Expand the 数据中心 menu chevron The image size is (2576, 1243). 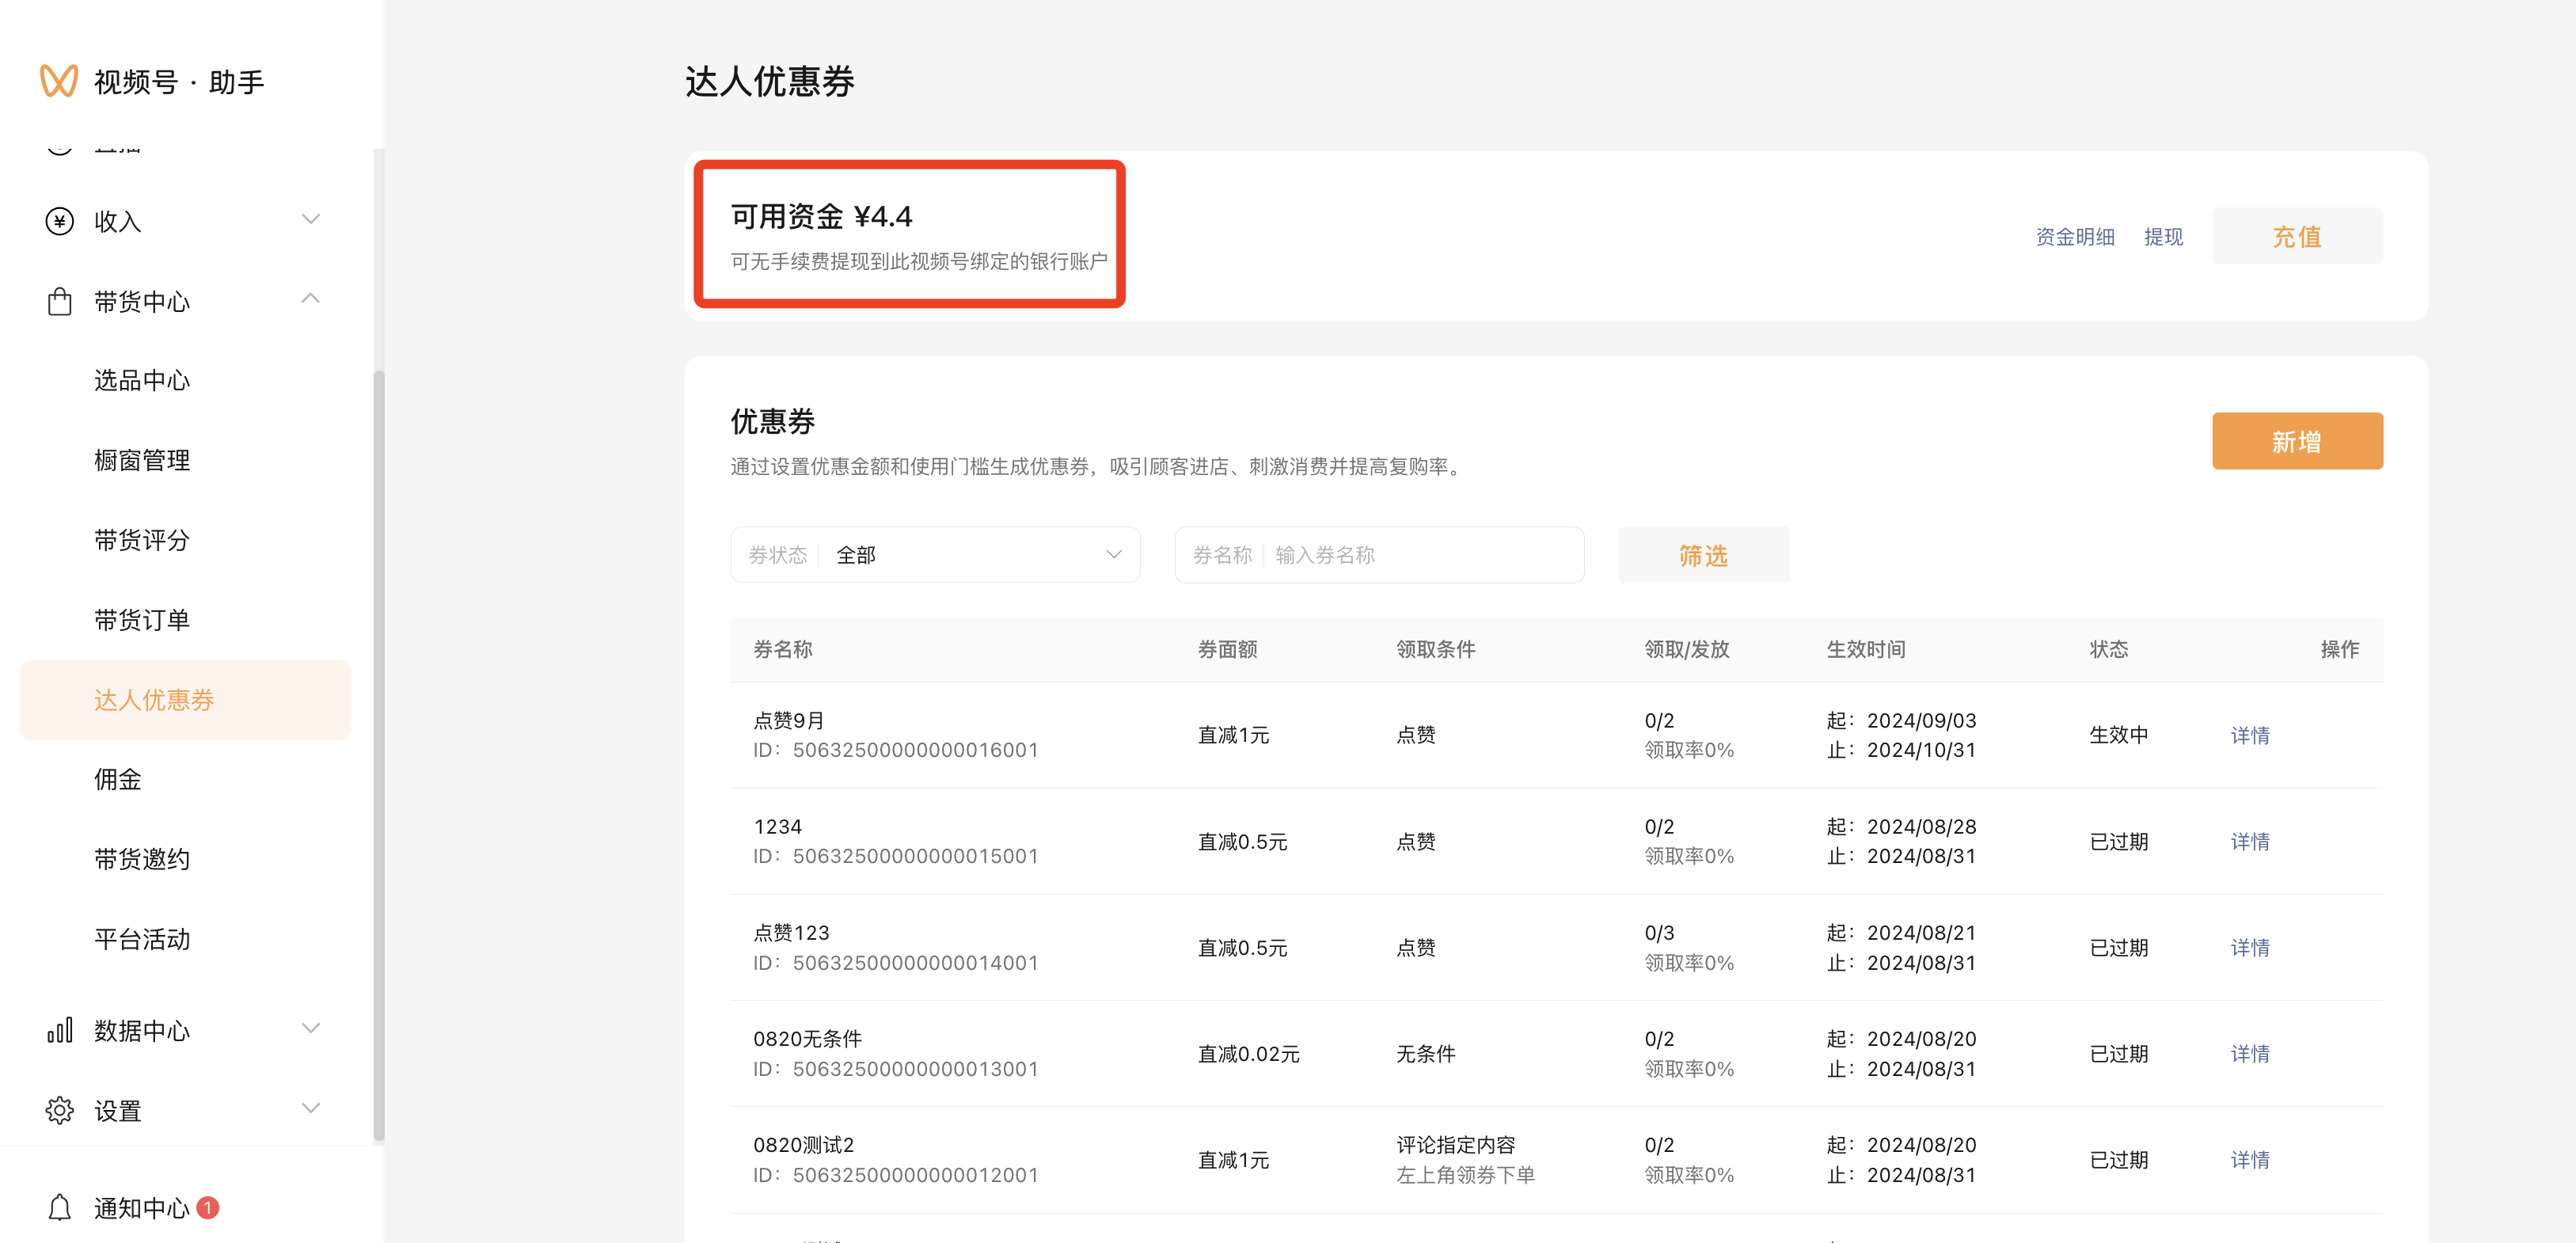(310, 1028)
